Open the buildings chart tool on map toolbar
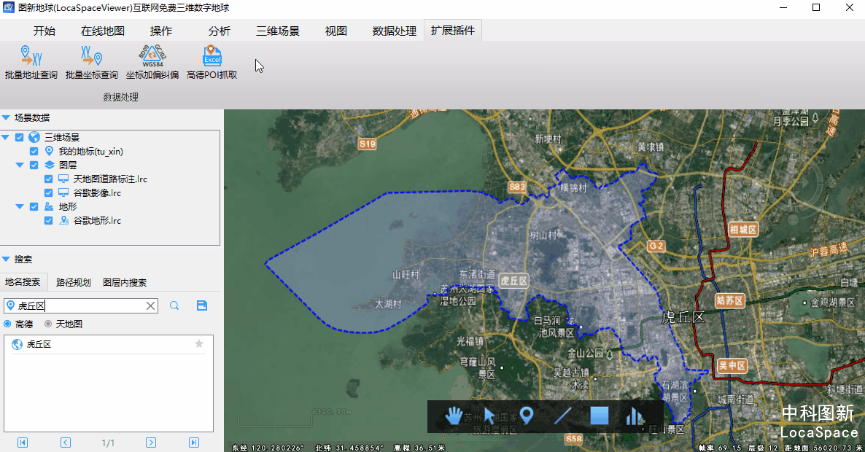The width and height of the screenshot is (865, 452). (635, 416)
